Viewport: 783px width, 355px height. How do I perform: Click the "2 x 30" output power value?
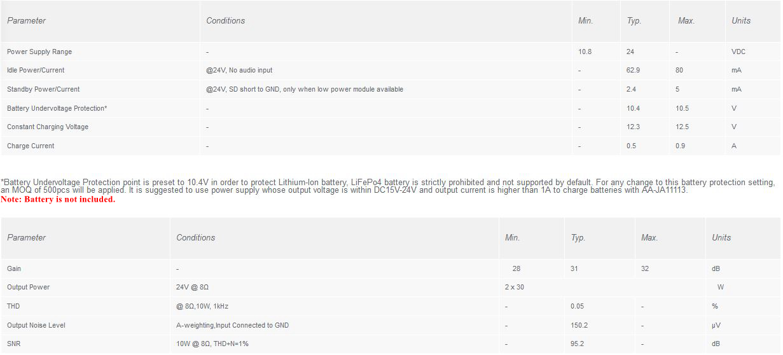pyautogui.click(x=515, y=287)
